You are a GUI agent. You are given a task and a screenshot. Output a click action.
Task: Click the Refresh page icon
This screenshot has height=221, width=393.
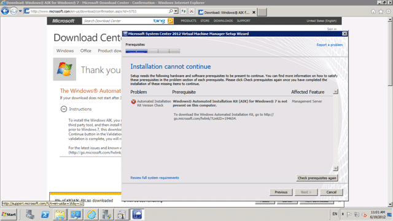tap(184, 11)
